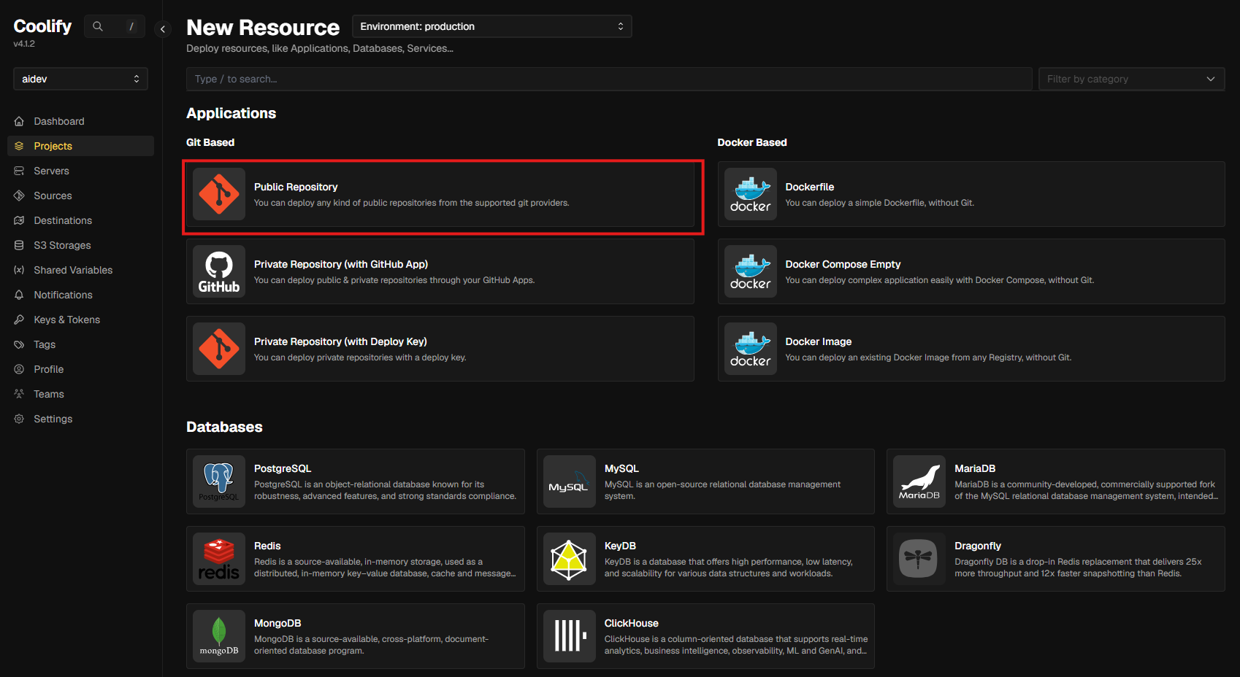Click the Shared Variables icon in sidebar
1240x677 pixels.
coord(19,270)
